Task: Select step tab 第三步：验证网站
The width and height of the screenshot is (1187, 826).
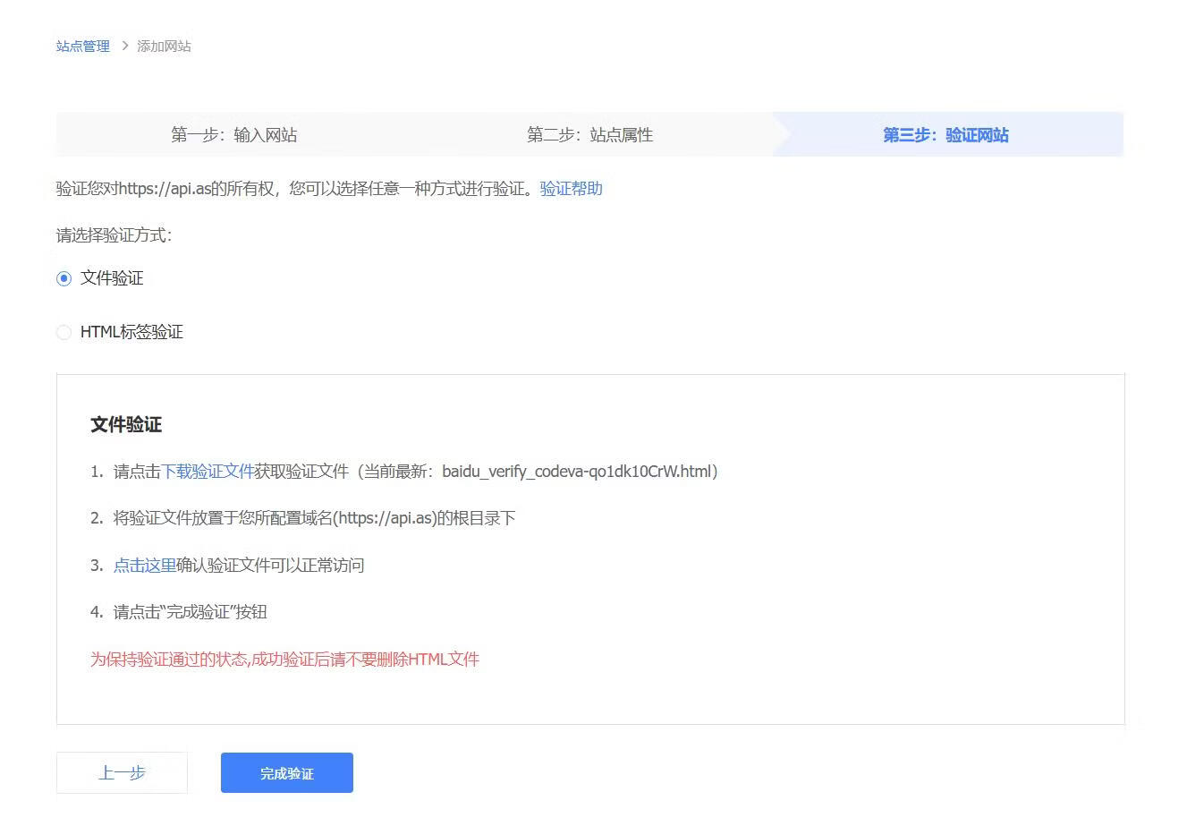Action: coord(945,135)
